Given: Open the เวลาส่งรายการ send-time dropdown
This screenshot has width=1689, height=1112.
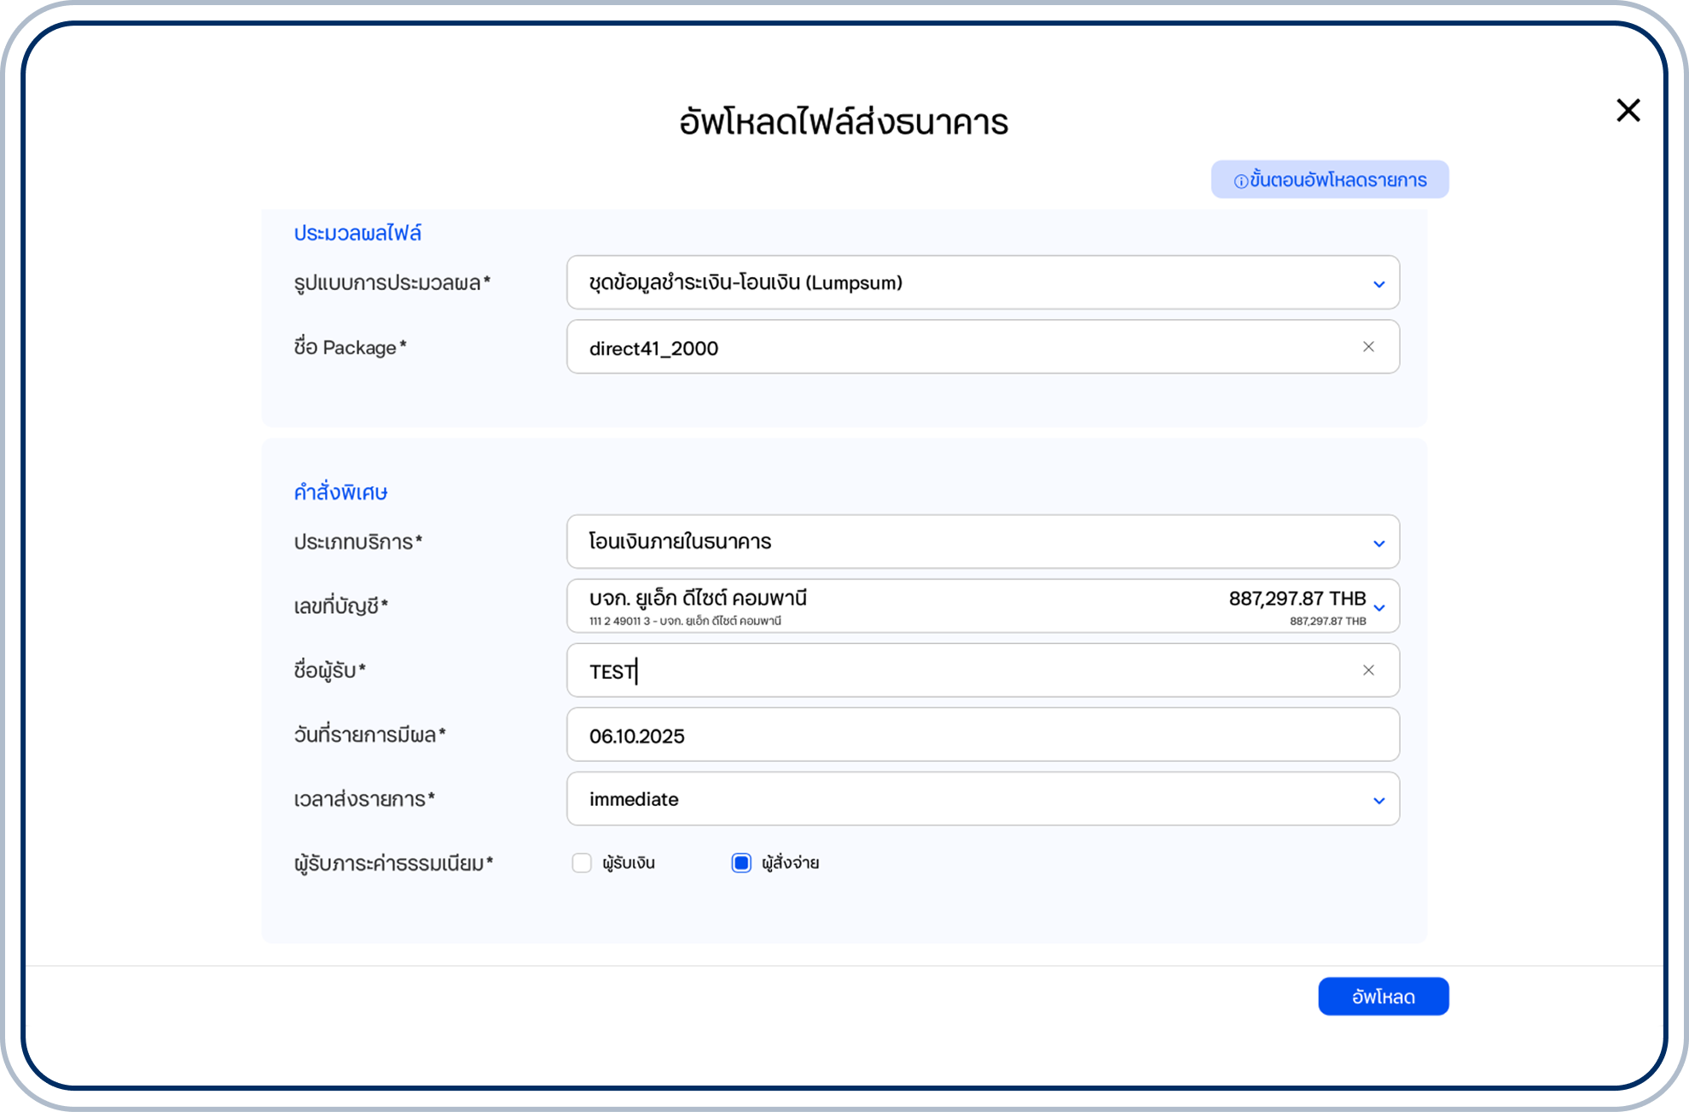Looking at the screenshot, I should click(x=981, y=799).
